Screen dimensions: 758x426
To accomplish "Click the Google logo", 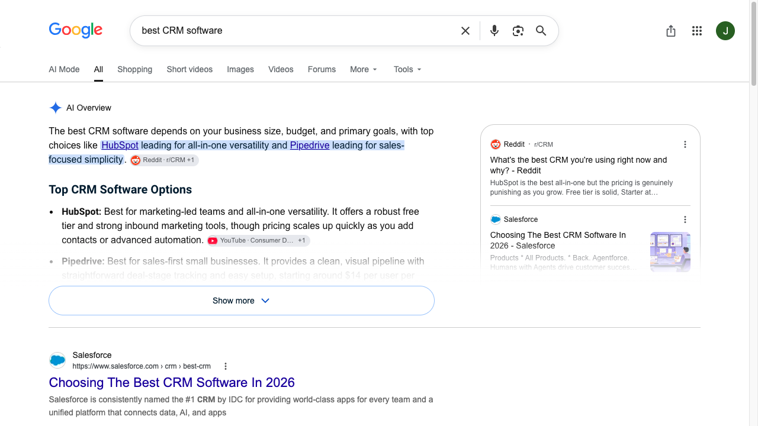I will (x=75, y=30).
